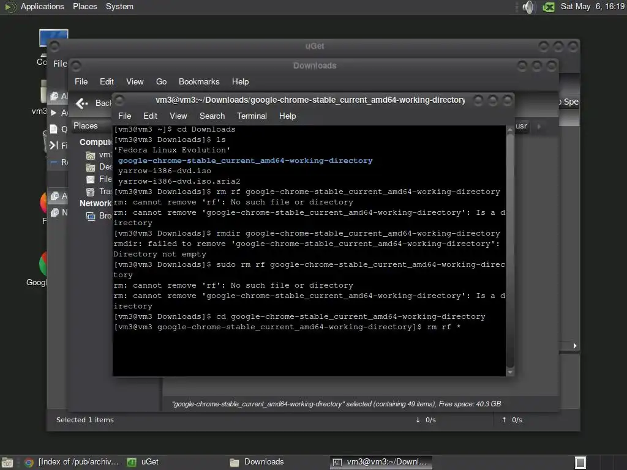627x470 pixels.
Task: Select the Active status play icon in uGet
Action: [x=54, y=113]
